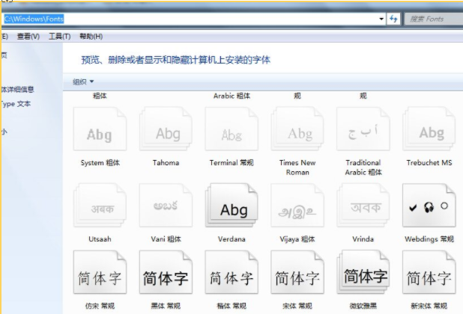Select the Vijaya 粗体 font icon
Viewport: 463px width, 314px height.
pos(297,206)
